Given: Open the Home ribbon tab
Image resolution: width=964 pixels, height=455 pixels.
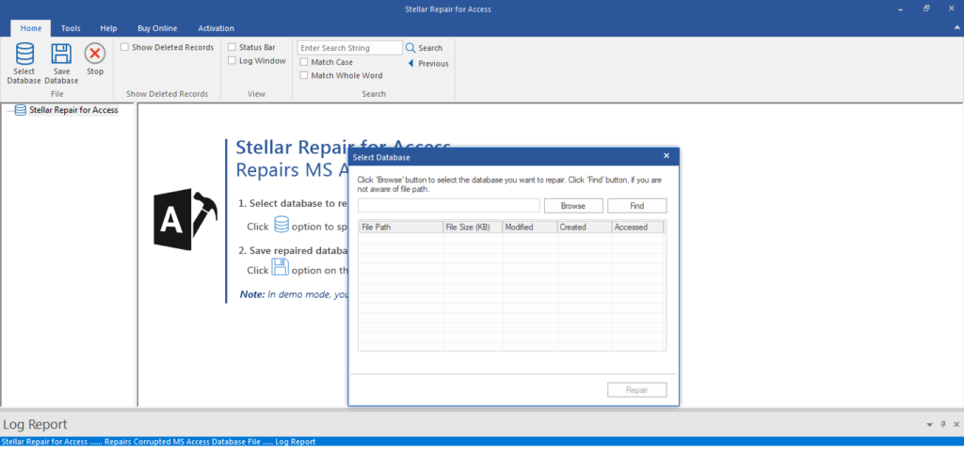Looking at the screenshot, I should coord(31,28).
